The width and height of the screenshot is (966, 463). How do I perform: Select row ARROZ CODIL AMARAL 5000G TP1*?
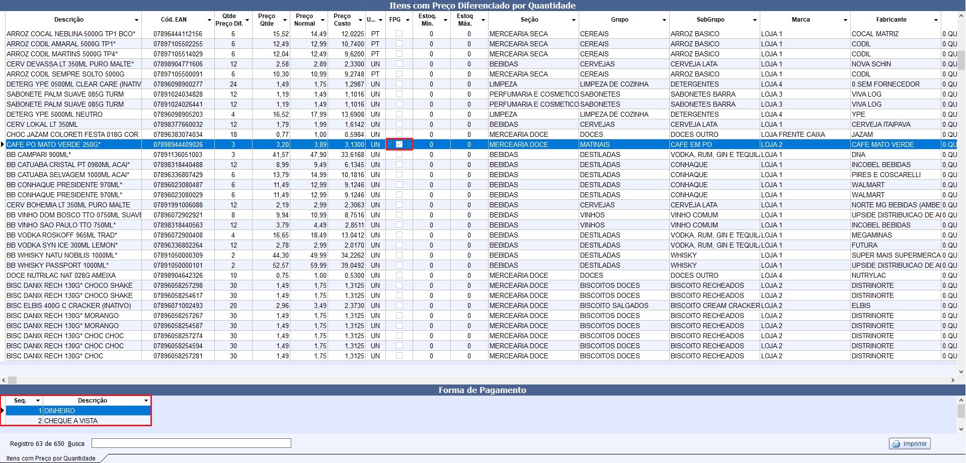481,44
